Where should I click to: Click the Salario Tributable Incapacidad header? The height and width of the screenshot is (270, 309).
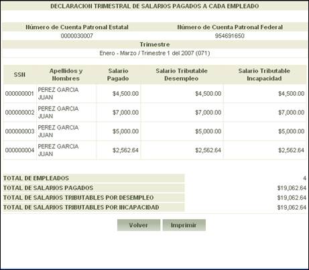(x=264, y=74)
